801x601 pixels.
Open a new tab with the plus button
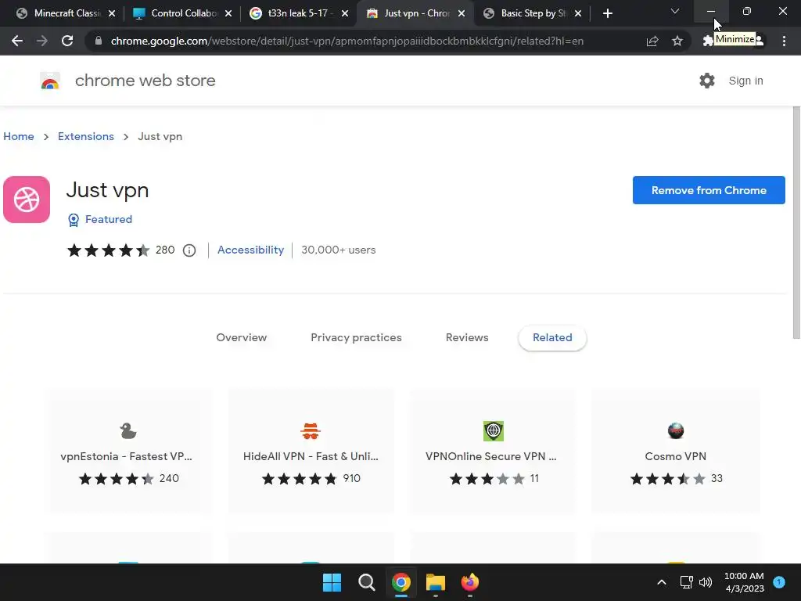tap(607, 13)
